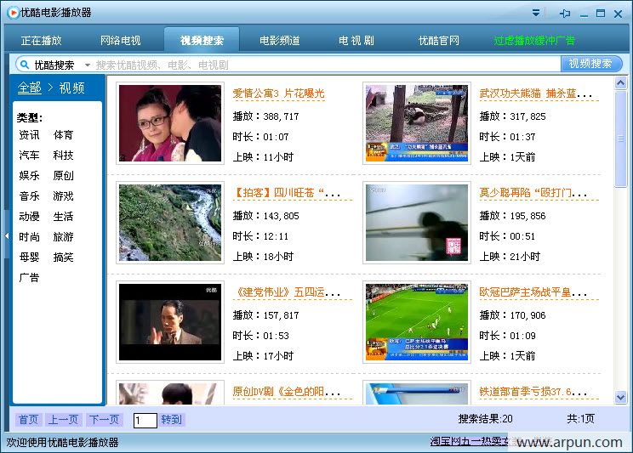The image size is (633, 453).
Task: Open the title bar dropdown menu arrow
Action: [x=536, y=13]
